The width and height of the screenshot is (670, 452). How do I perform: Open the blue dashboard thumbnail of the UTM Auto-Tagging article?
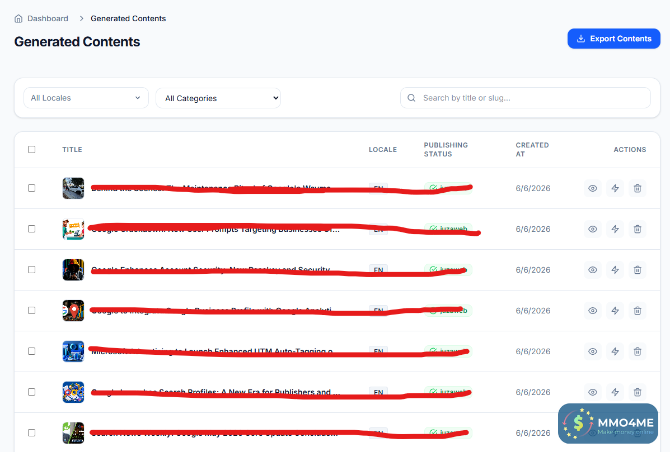[73, 351]
